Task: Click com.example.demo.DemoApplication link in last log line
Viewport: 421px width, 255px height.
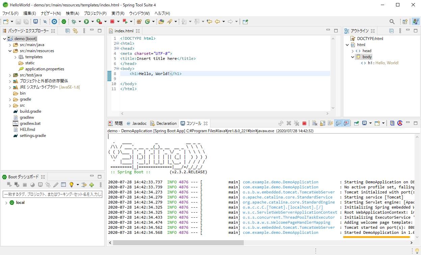Action: 281,232
